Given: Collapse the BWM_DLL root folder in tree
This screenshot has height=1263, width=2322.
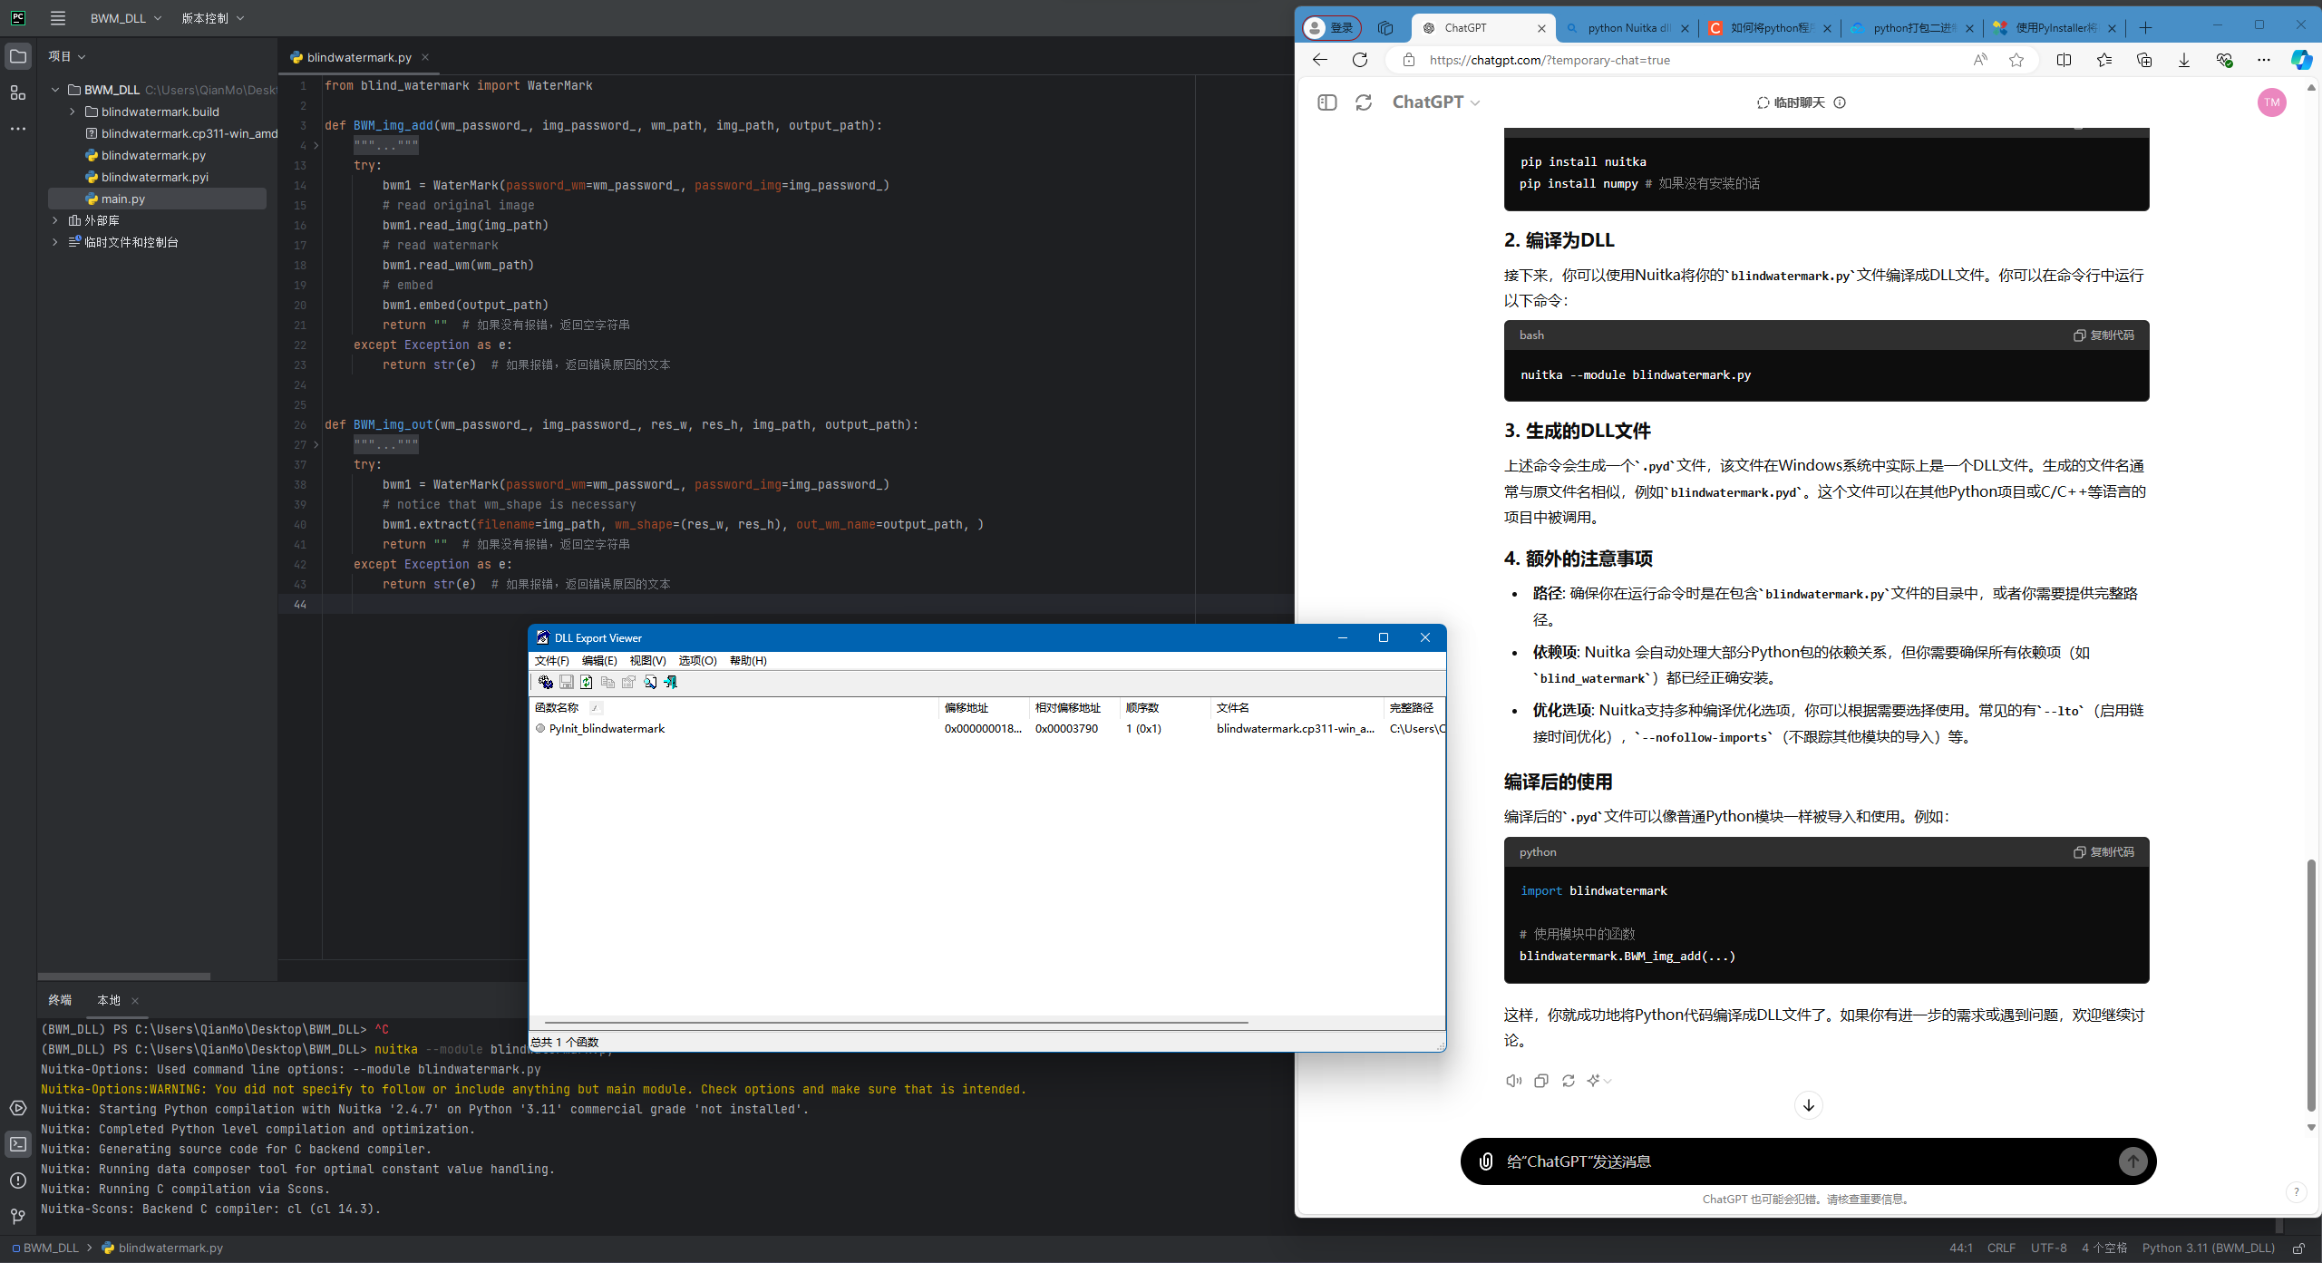Looking at the screenshot, I should click(55, 90).
